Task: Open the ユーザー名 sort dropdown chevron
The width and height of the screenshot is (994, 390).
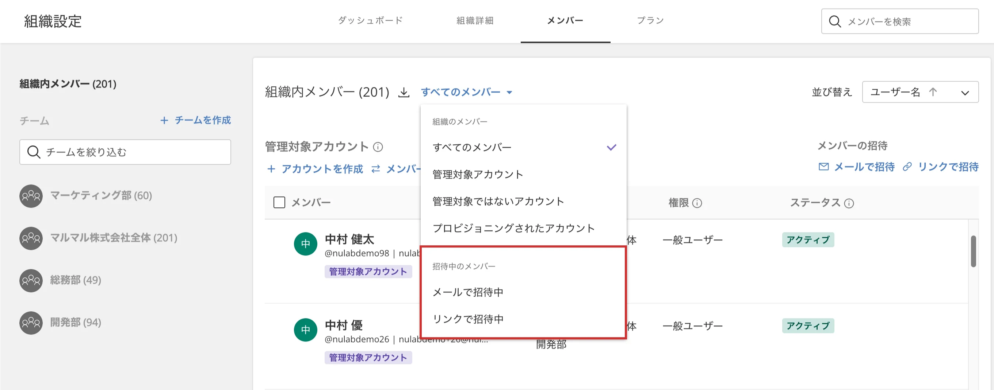Action: (965, 93)
